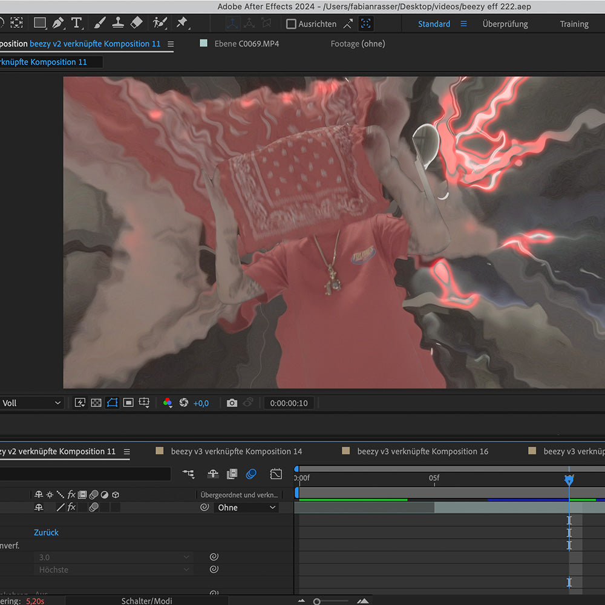
Task: Activate the Roto Brush tool
Action: point(160,23)
